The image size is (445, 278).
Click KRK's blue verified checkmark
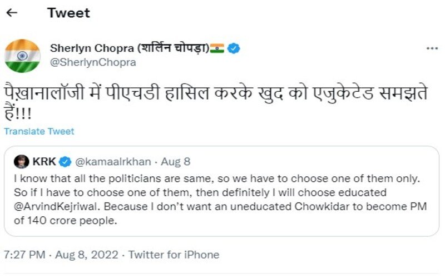(65, 162)
